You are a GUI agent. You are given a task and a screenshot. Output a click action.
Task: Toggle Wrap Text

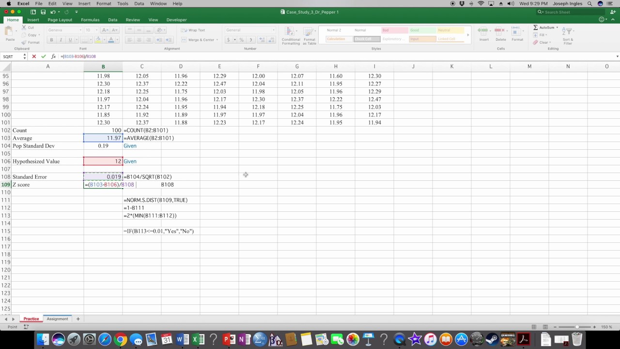click(193, 30)
